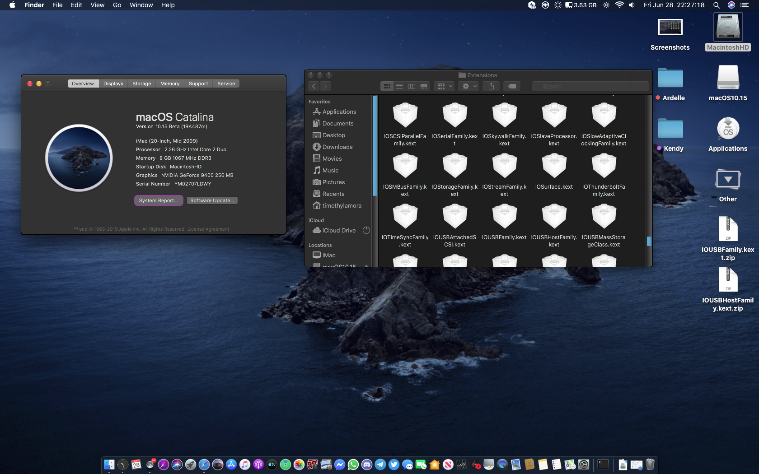Viewport: 759px width, 474px height.
Task: Select the Kendy folder on desktop
Action: tap(670, 135)
